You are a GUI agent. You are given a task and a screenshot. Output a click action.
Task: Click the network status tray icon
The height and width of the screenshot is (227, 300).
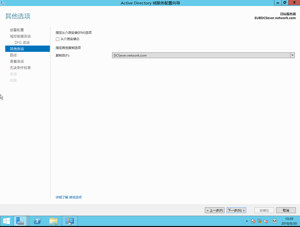259,221
